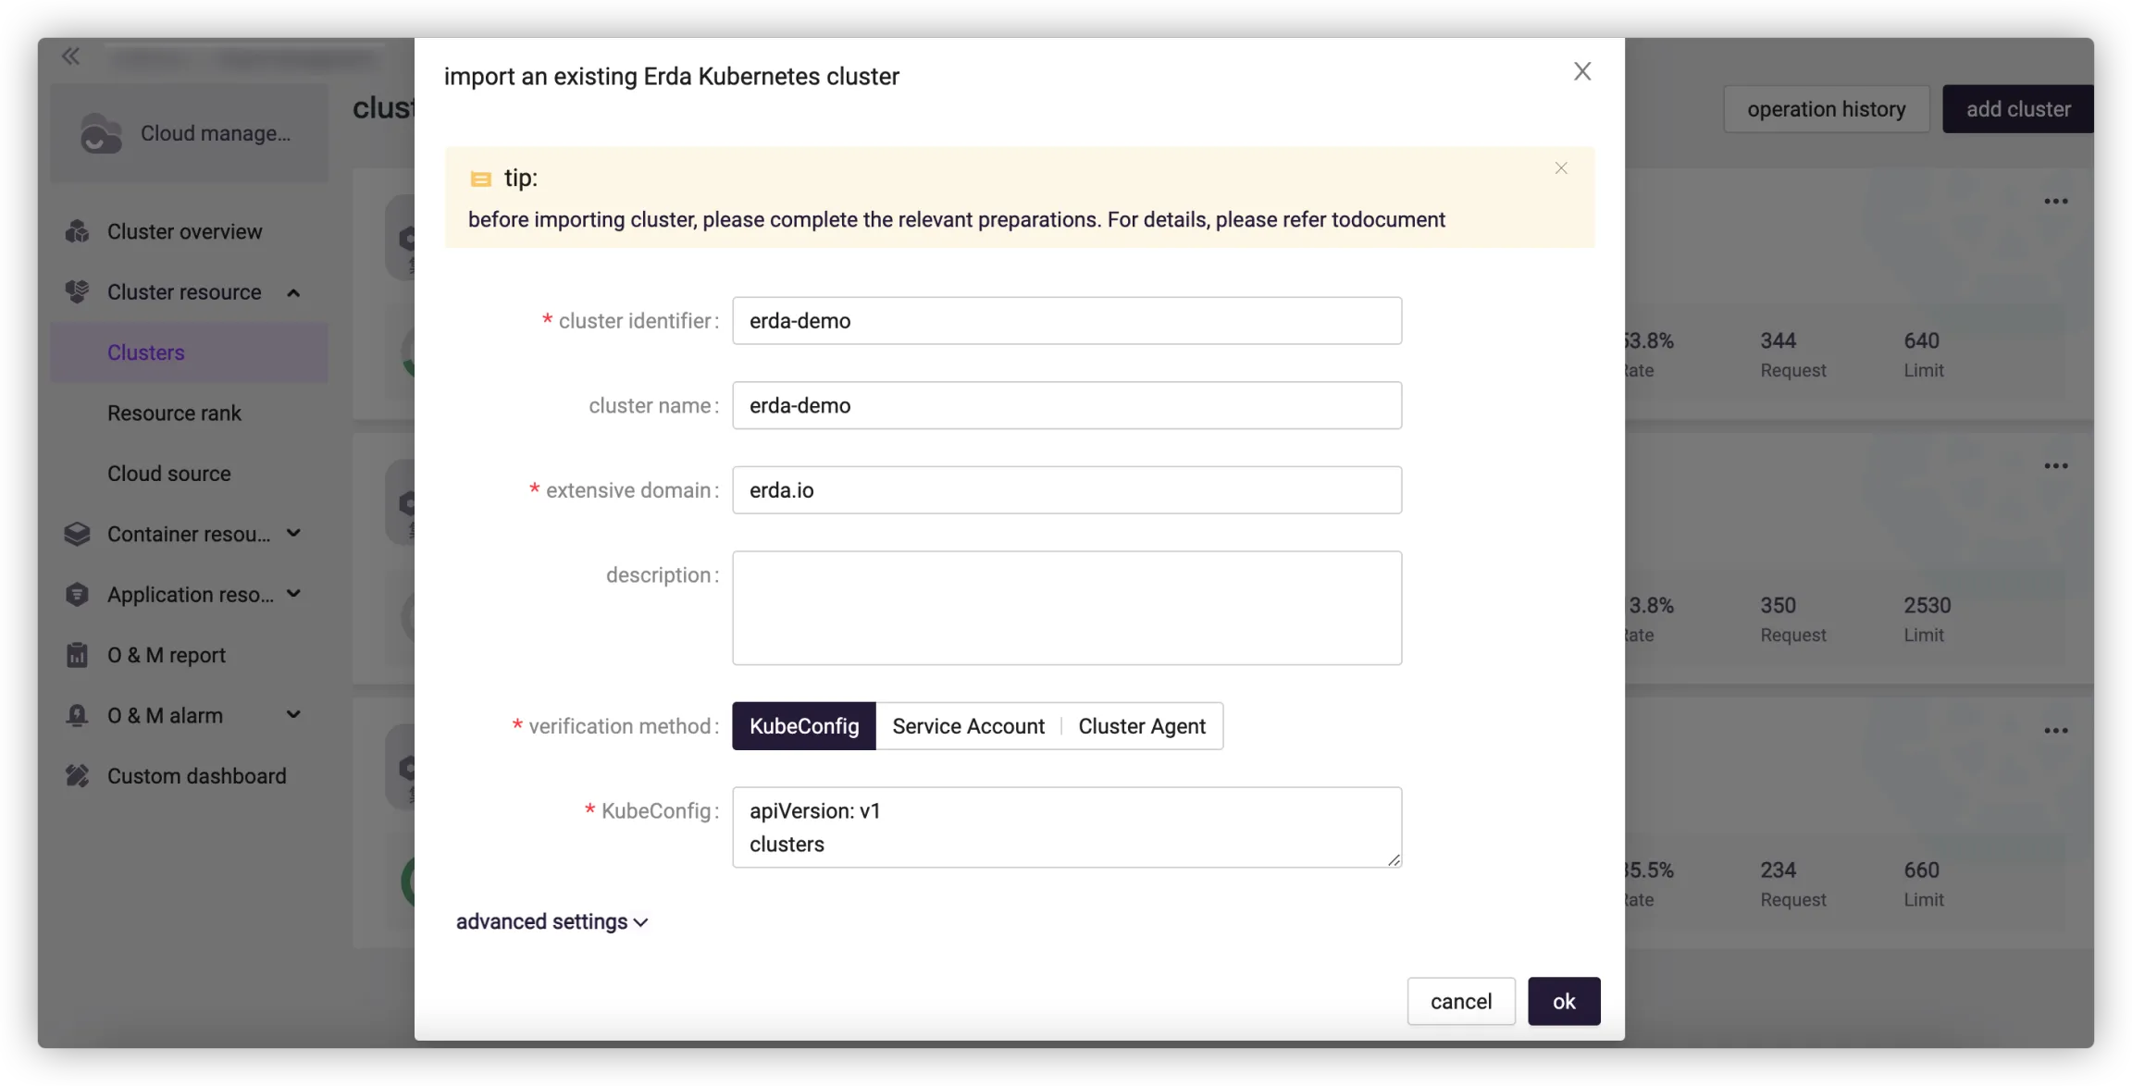Screen dimensions: 2132x1086
Task: Dismiss the yellow tip banner
Action: [x=1561, y=168]
